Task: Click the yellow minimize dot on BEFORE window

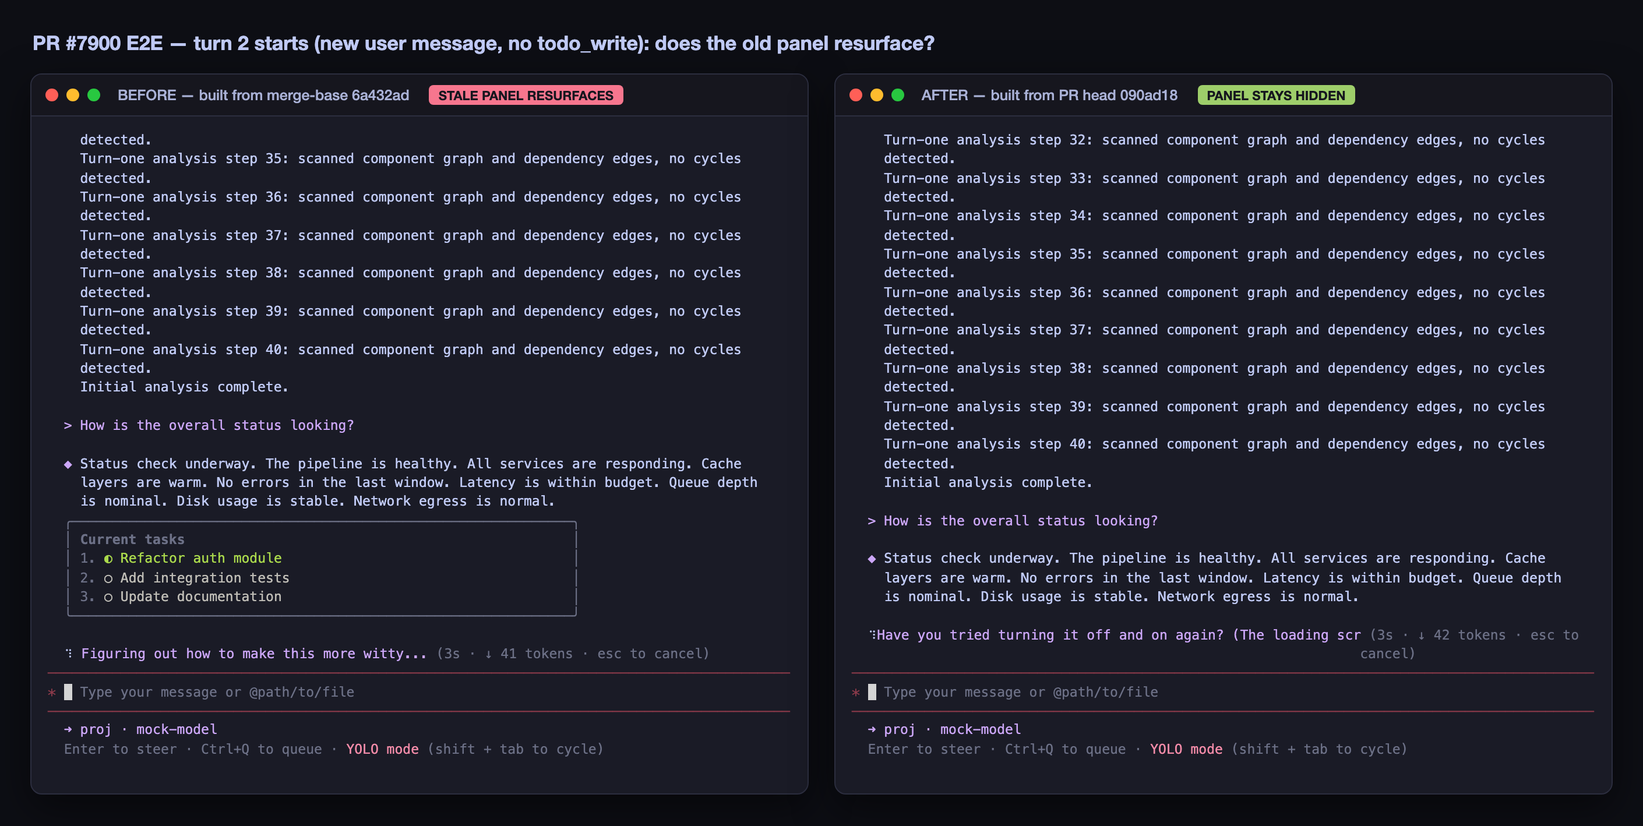Action: 73,95
